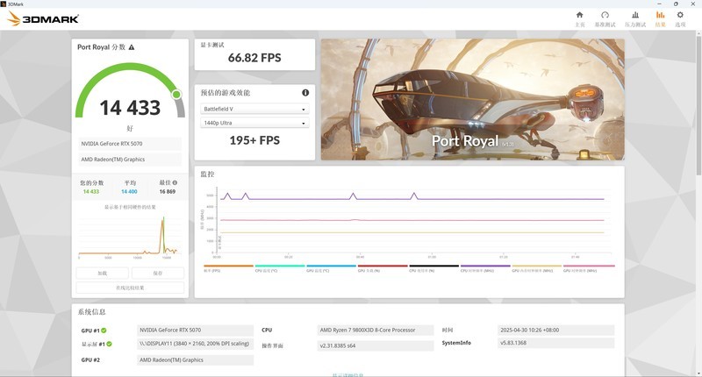Go to the Home (主页) tab icon
Image resolution: width=702 pixels, height=377 pixels.
pyautogui.click(x=580, y=15)
